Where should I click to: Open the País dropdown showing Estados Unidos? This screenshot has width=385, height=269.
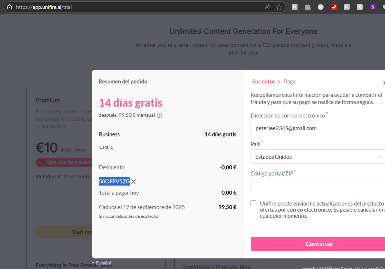(318, 157)
